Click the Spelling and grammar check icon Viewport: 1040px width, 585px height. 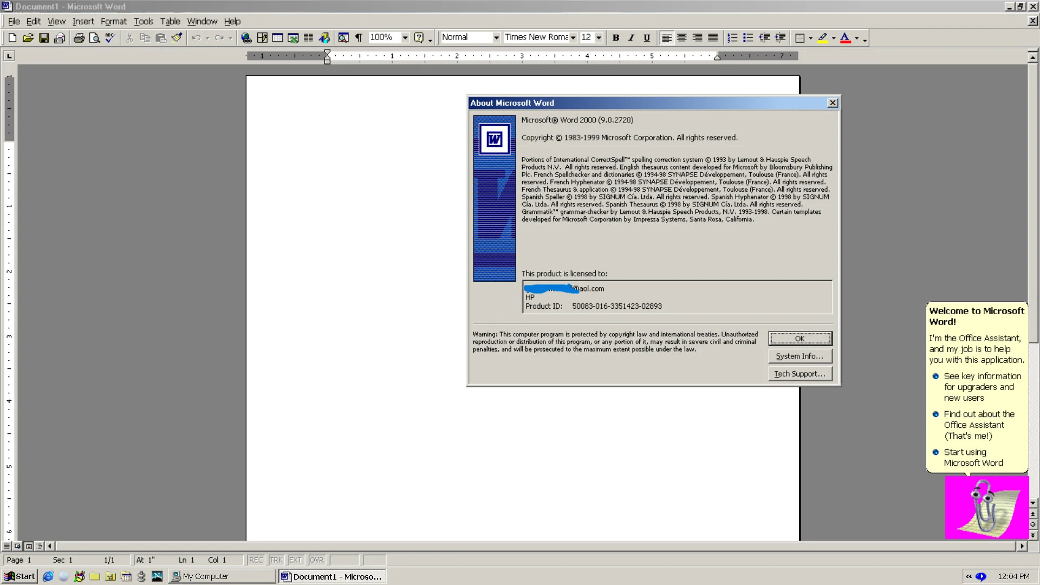click(110, 37)
